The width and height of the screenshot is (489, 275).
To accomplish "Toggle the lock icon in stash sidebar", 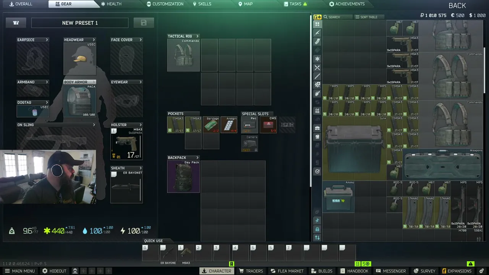I will point(317,229).
